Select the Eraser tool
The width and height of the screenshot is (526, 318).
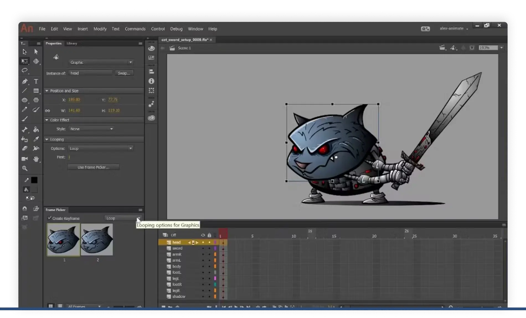pyautogui.click(x=25, y=148)
